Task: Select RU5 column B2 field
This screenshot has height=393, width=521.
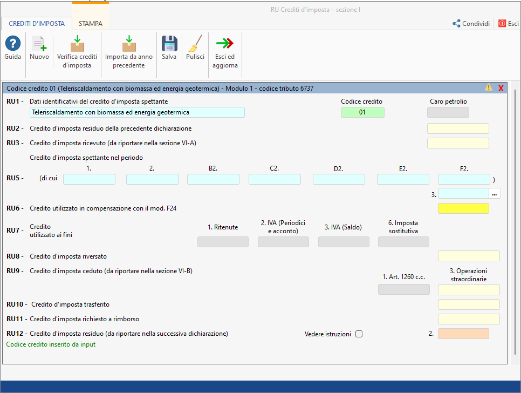Action: coord(214,179)
